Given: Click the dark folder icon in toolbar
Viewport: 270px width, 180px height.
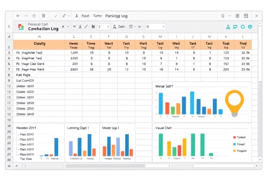Looking at the screenshot, I should click(93, 26).
